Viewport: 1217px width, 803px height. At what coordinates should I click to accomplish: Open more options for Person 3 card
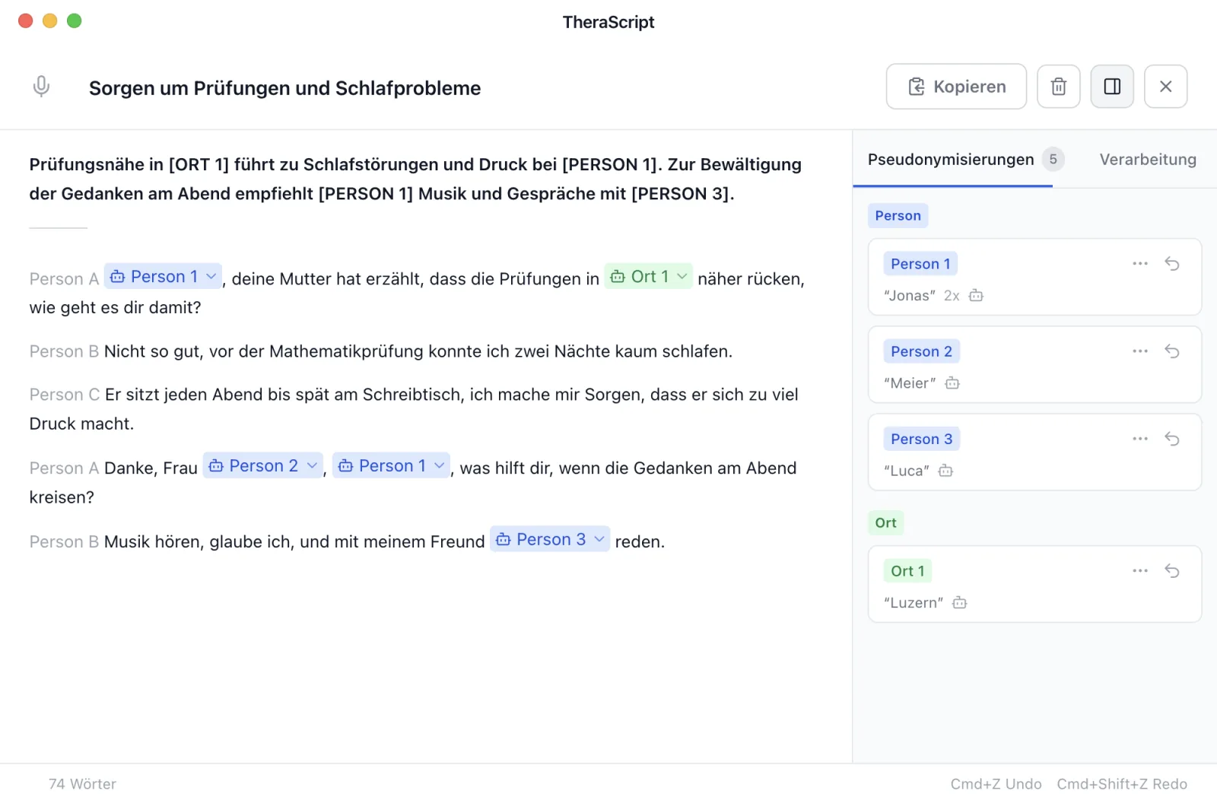(1140, 439)
